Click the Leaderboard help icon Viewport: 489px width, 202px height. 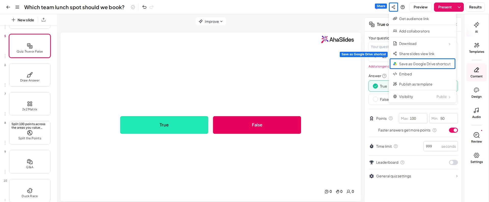[x=402, y=162]
